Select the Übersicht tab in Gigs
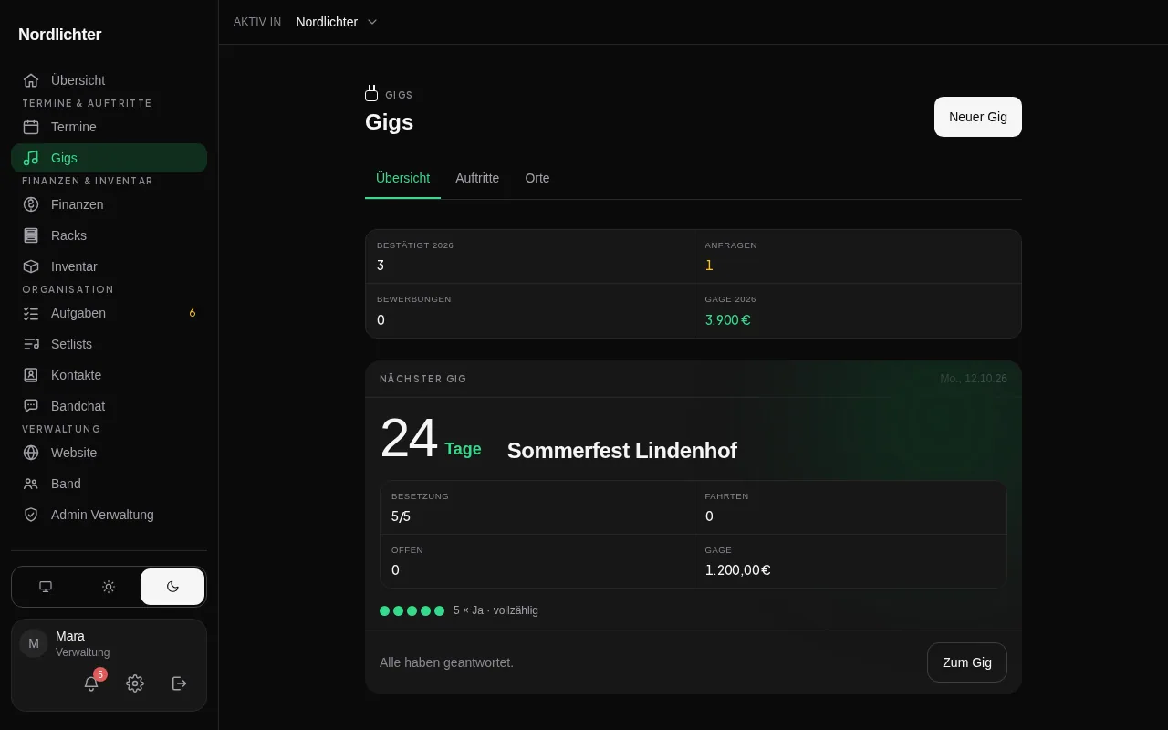Image resolution: width=1168 pixels, height=730 pixels. click(x=402, y=178)
